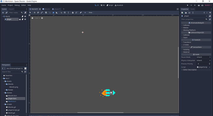Switch to the 3D workspace
This screenshot has width=213, height=116.
coord(103,5)
